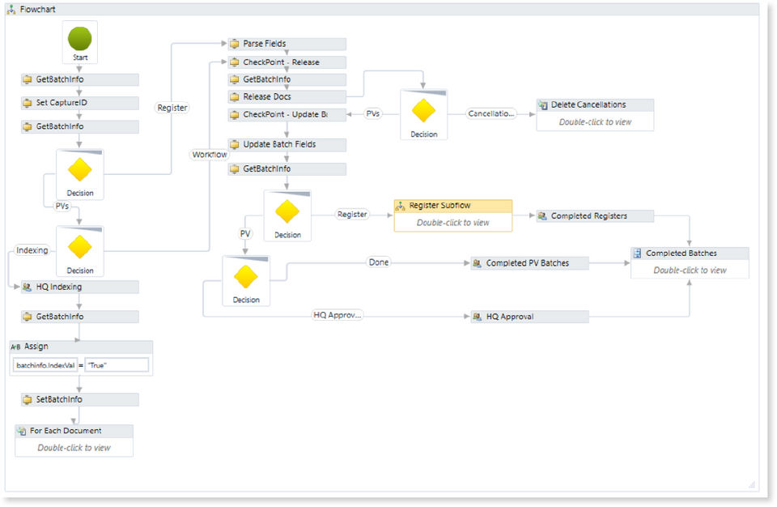Viewport: 777px width, 507px height.
Task: Select the Parse Fields activity
Action: pos(287,44)
